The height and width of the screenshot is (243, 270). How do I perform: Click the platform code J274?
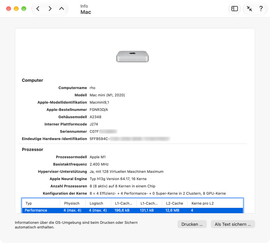[x=94, y=124]
